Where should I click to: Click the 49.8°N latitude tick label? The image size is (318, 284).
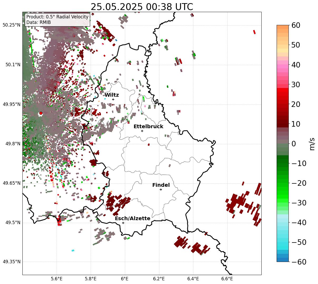13,144
